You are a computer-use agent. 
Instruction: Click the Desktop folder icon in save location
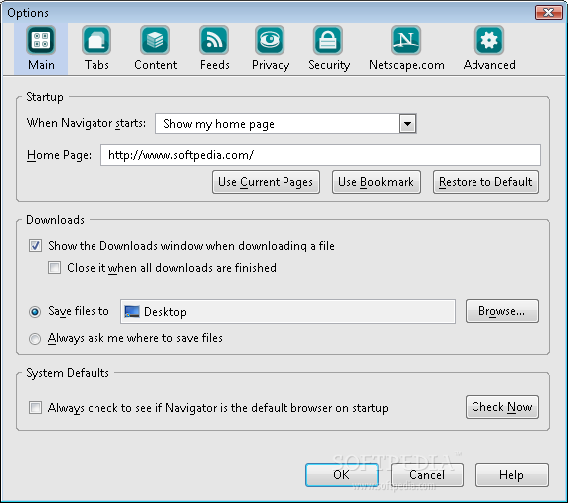[132, 311]
